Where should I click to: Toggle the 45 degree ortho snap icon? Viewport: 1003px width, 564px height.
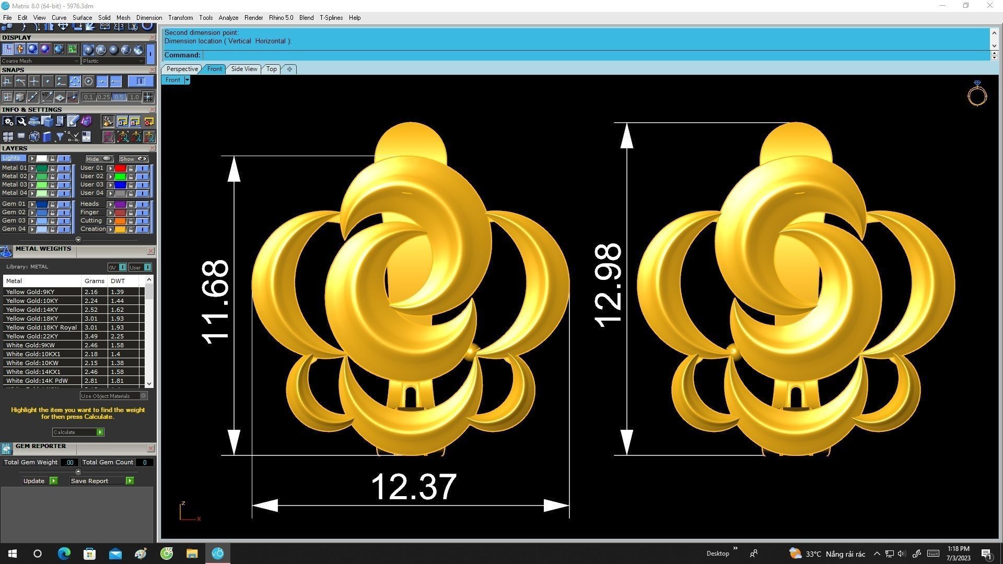(47, 97)
